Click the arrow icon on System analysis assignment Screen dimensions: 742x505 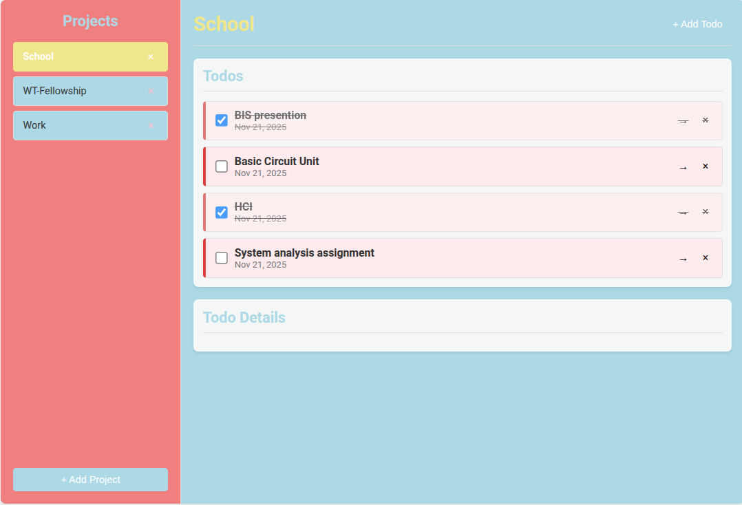point(683,259)
